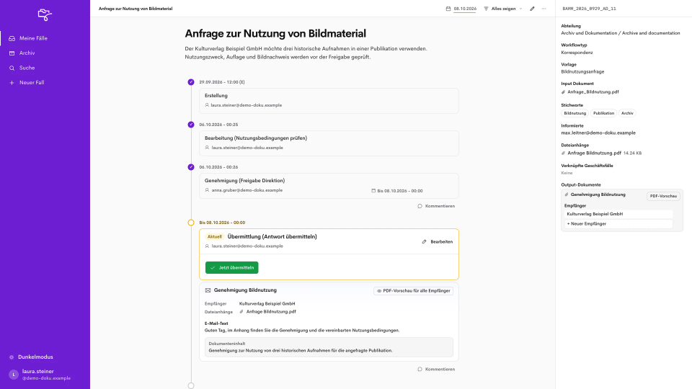Image resolution: width=692 pixels, height=389 pixels.
Task: Click the speech bubble icon under the email card
Action: point(420,369)
